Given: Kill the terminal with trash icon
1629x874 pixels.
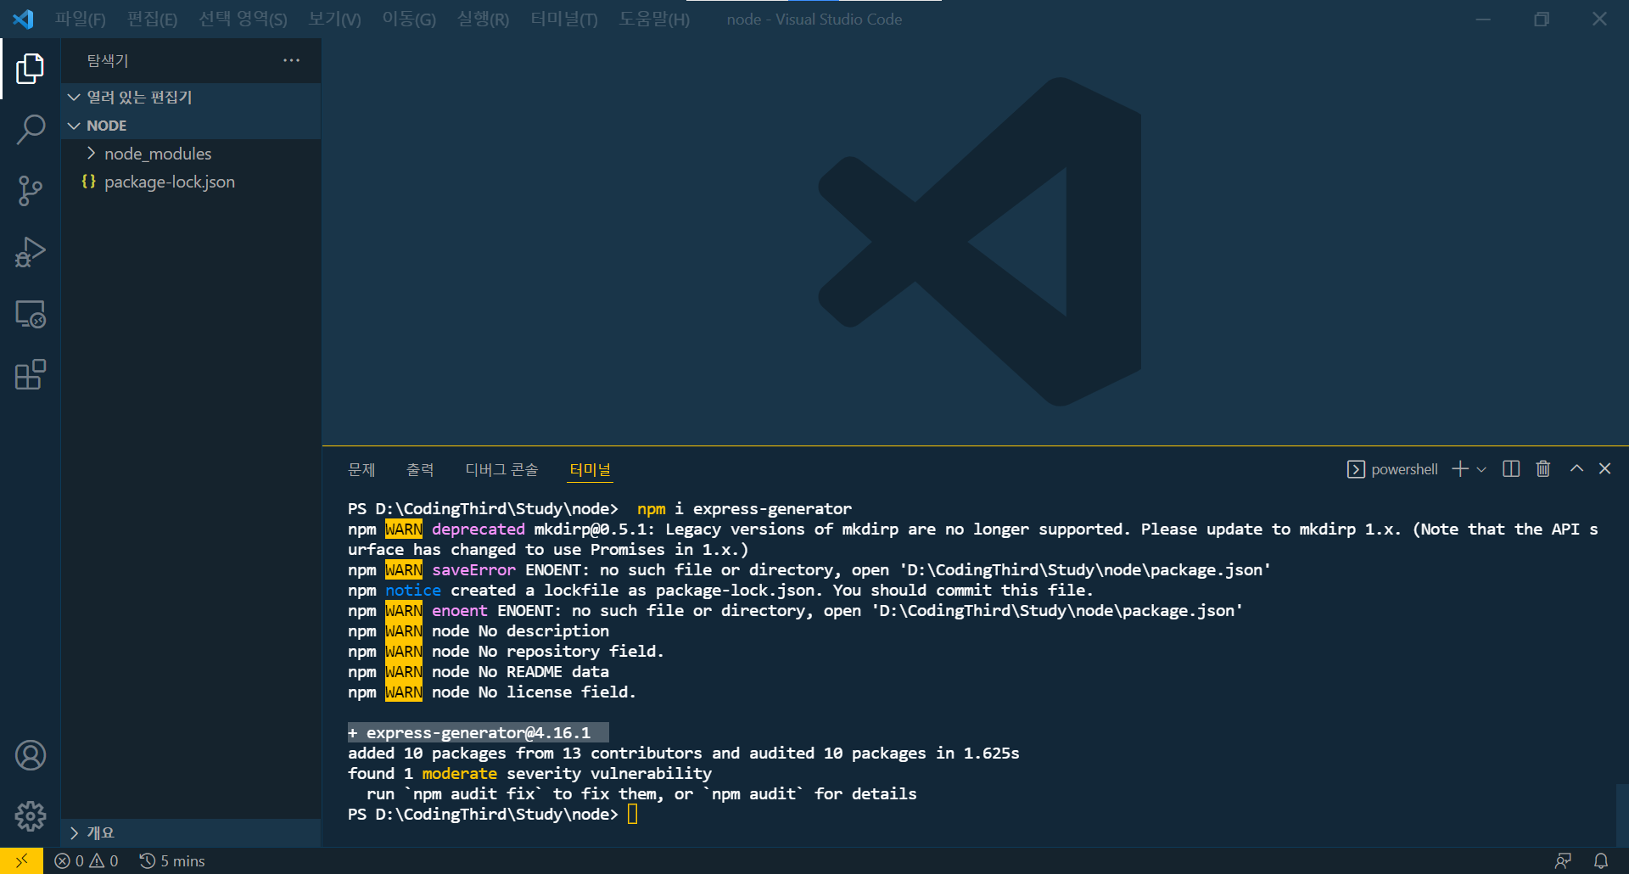Looking at the screenshot, I should [1543, 469].
